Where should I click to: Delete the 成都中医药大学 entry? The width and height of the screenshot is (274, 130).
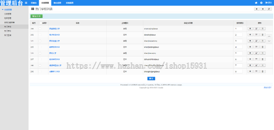point(262,65)
